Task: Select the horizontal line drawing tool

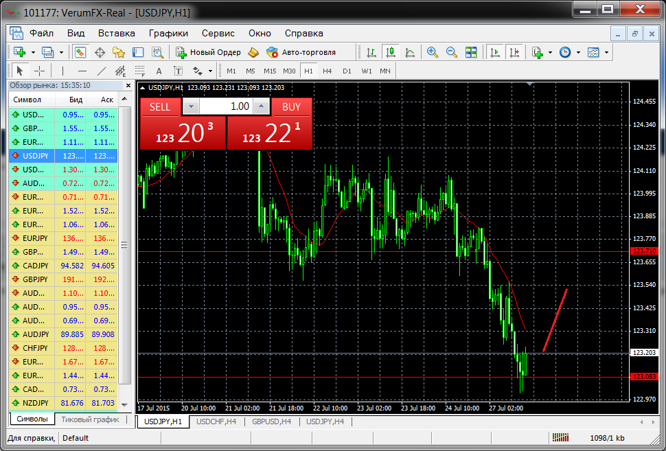Action: pos(82,71)
